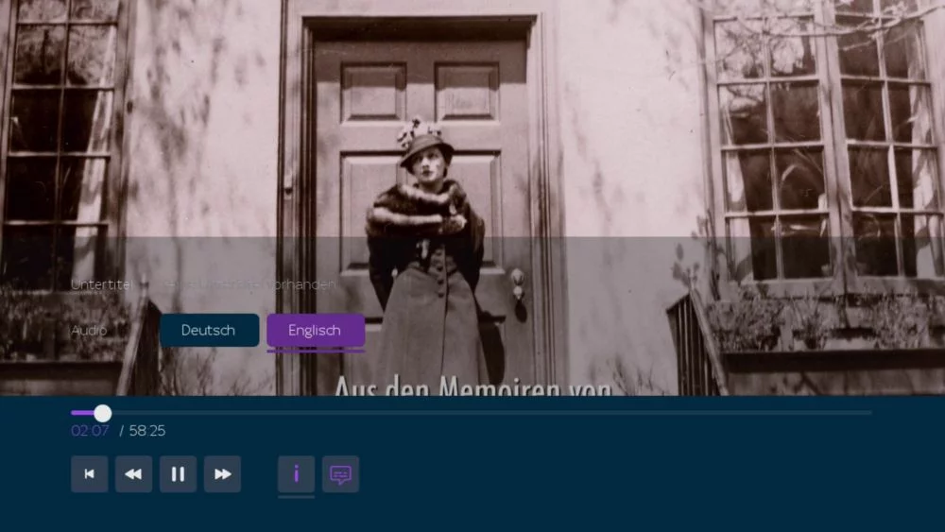
Task: Select the Englisch audio track
Action: click(x=315, y=331)
